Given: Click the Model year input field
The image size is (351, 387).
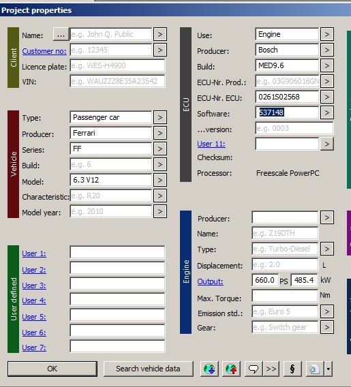Looking at the screenshot, I should click(x=111, y=211).
